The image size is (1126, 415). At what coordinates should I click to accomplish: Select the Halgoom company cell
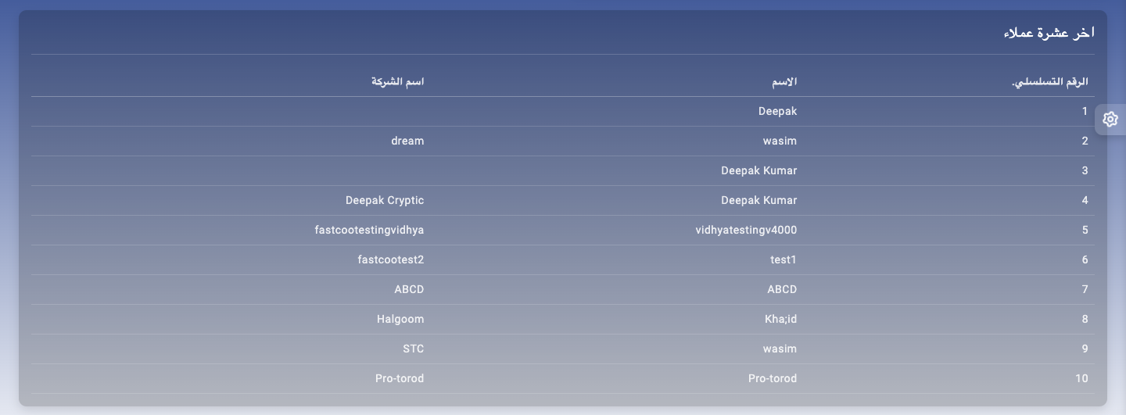tap(400, 320)
